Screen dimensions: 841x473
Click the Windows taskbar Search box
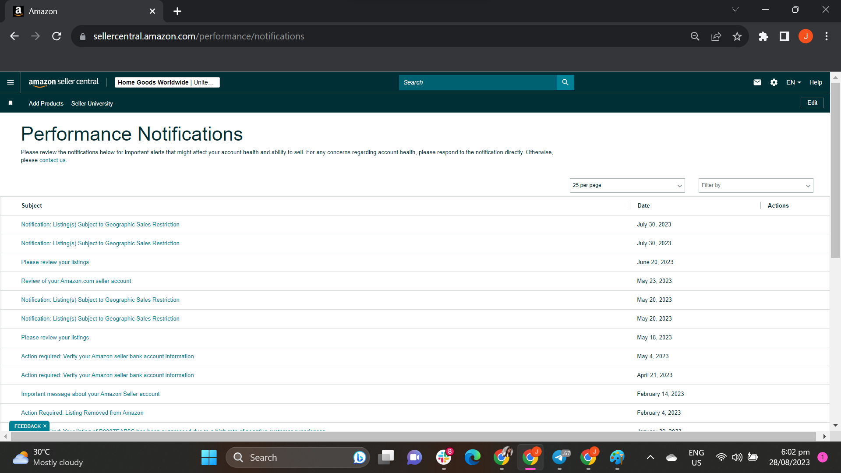click(x=298, y=458)
